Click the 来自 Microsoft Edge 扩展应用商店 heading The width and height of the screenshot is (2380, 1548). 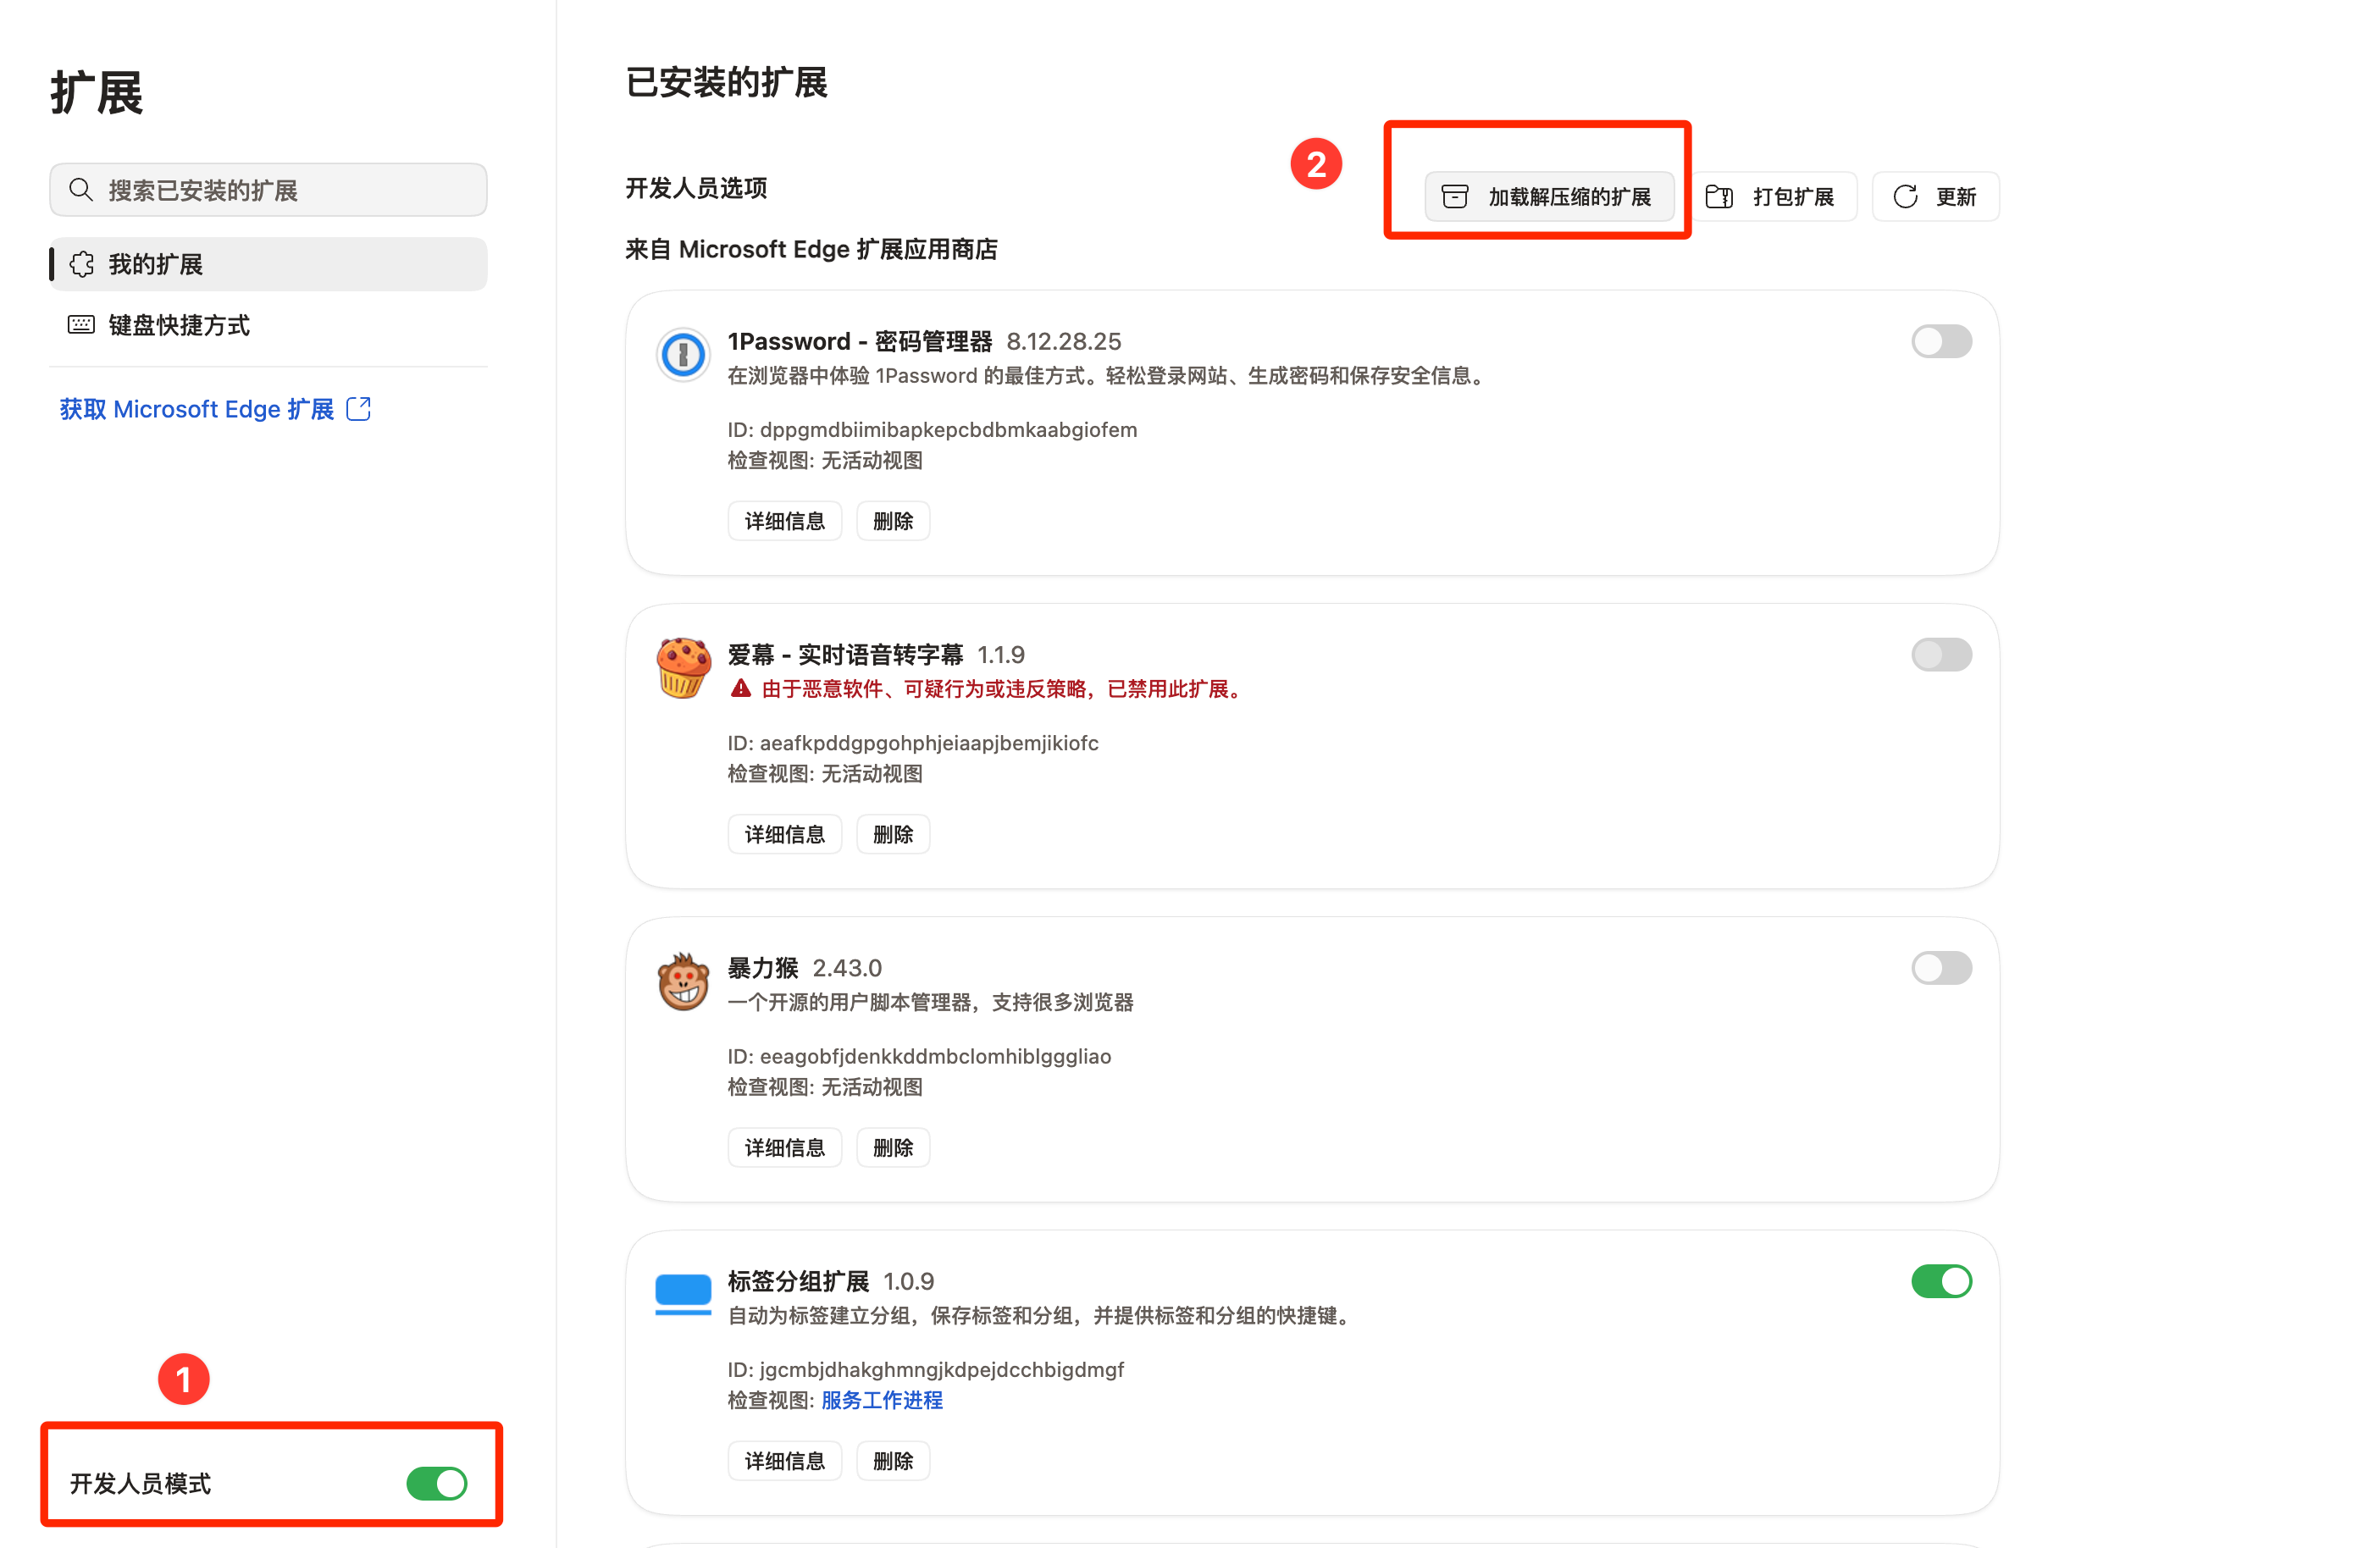(x=811, y=249)
